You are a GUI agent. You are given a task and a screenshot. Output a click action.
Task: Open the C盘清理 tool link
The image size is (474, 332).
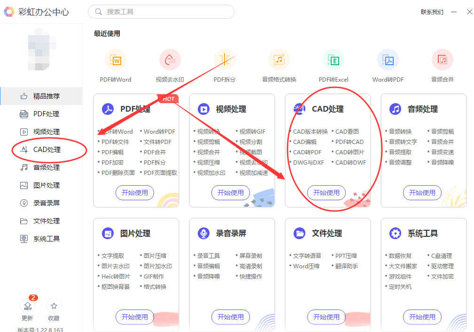click(x=442, y=256)
